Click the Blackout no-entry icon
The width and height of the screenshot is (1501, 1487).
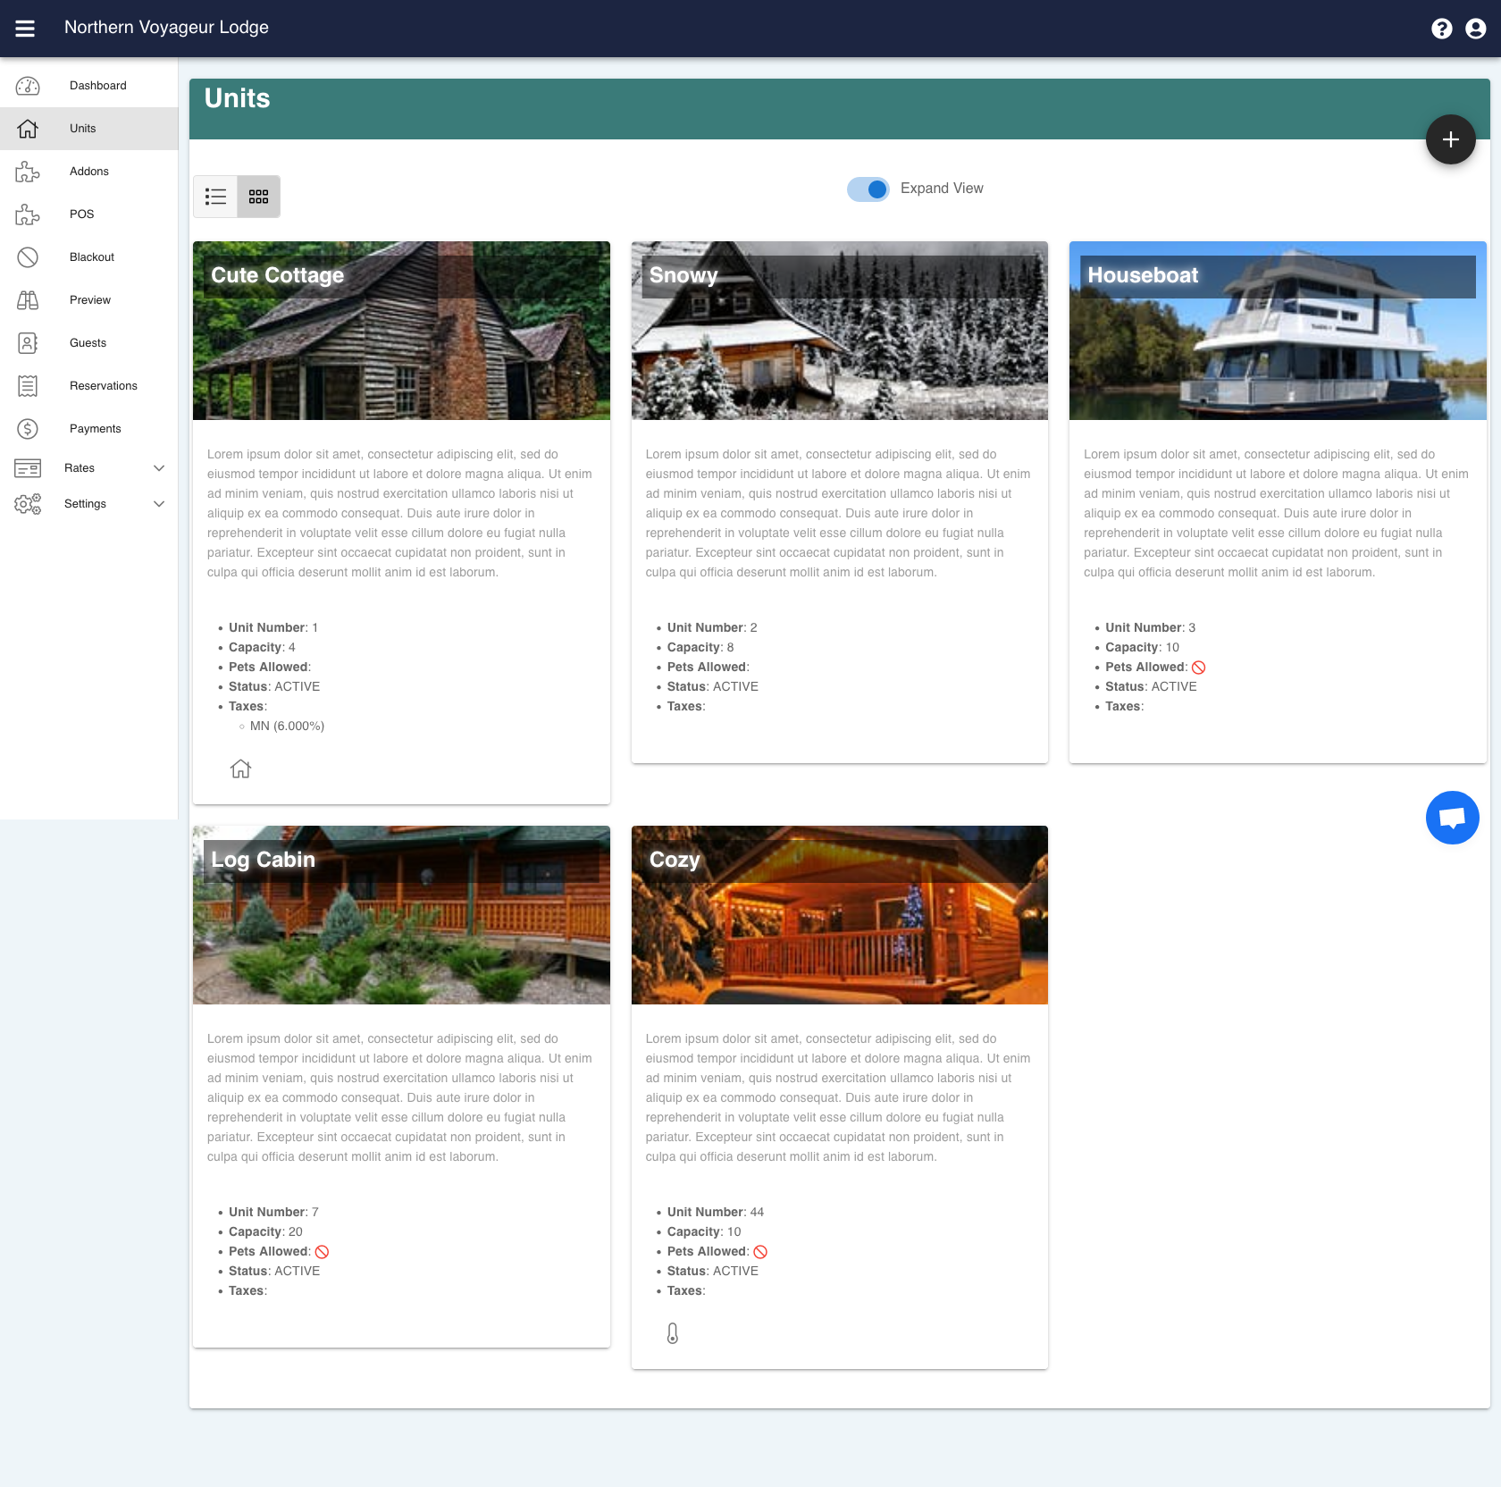click(x=28, y=256)
